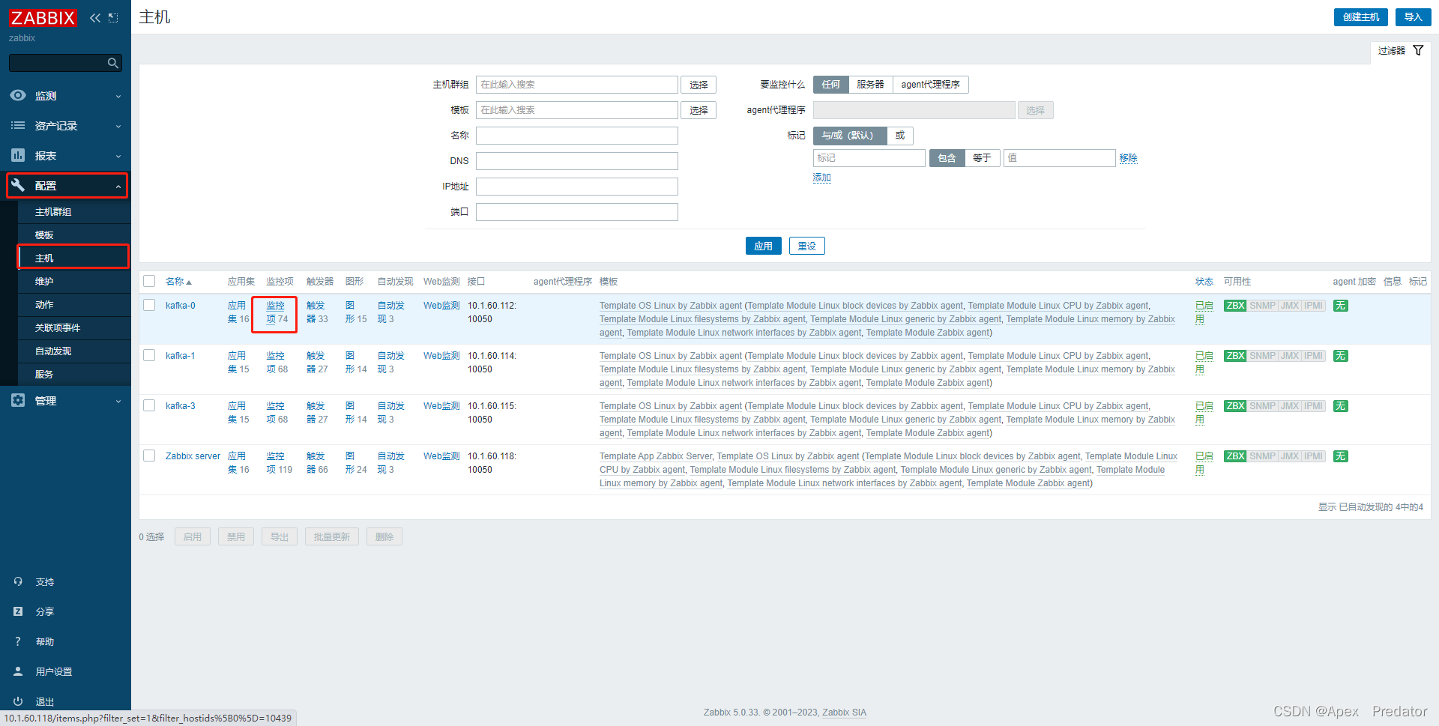Image resolution: width=1439 pixels, height=726 pixels.
Task: Open 报表 chart icon menu
Action: pyautogui.click(x=18, y=155)
